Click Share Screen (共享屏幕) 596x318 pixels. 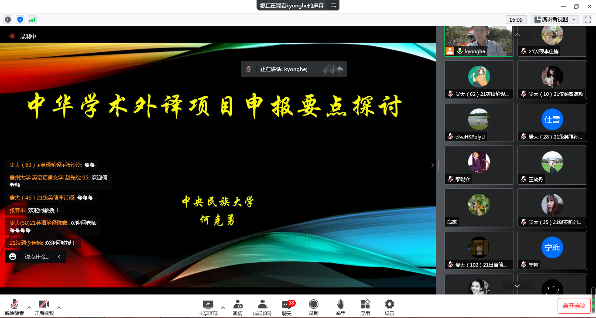(208, 308)
